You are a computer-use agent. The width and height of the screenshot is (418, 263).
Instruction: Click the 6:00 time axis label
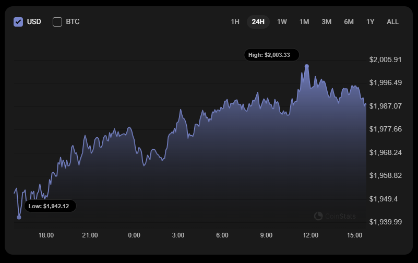[222, 235]
